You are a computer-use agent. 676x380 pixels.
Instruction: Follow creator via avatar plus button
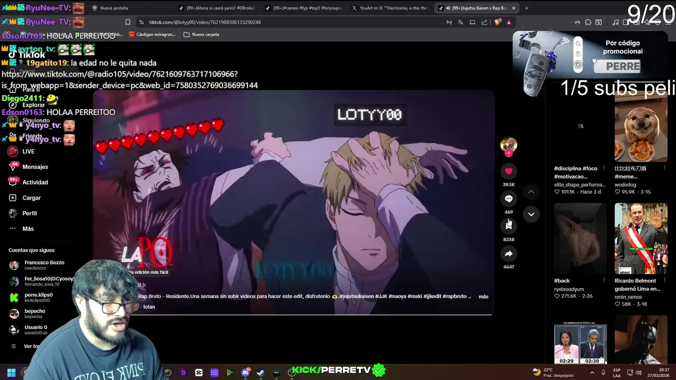pyautogui.click(x=509, y=153)
